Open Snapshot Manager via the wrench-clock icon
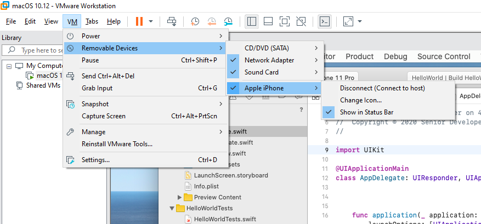 228,21
